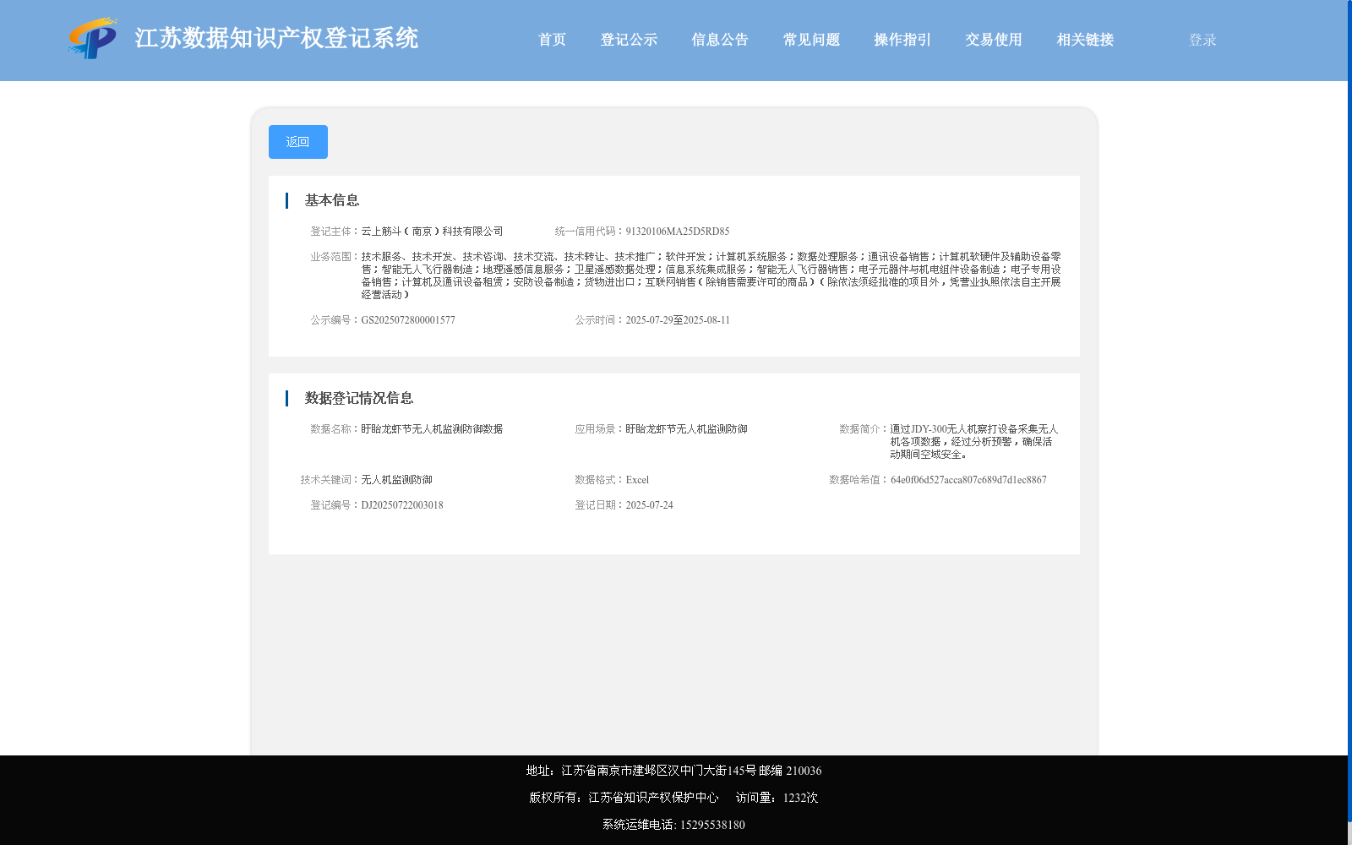Click the 数据简介 description text
The height and width of the screenshot is (845, 1352).
(973, 442)
